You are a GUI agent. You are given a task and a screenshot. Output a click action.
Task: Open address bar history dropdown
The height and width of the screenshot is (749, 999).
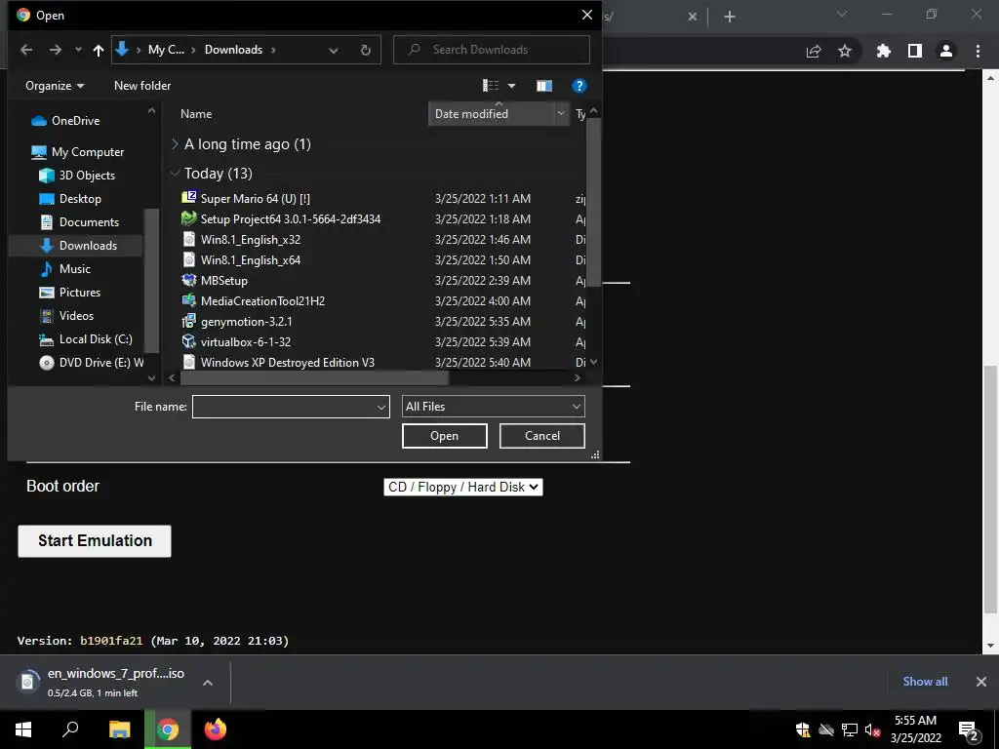point(334,50)
